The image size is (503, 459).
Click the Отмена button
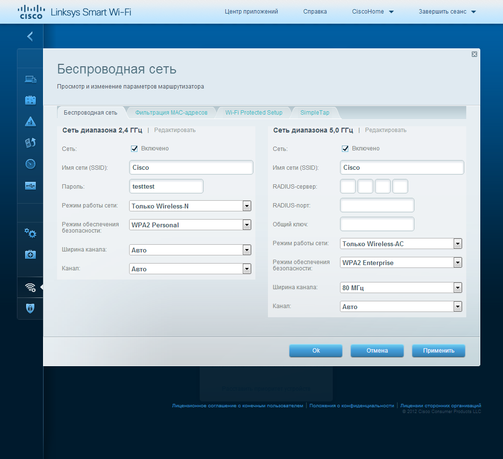coord(377,351)
